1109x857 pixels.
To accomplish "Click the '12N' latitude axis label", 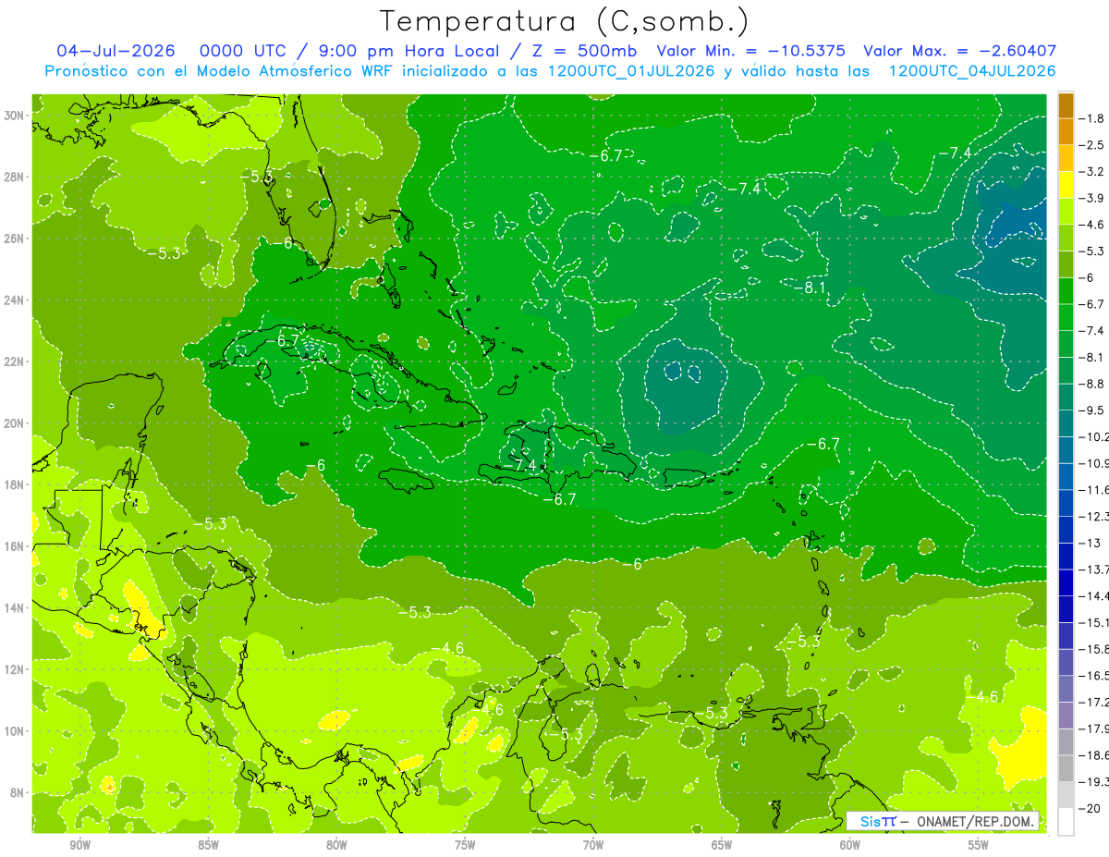I will pos(13,669).
